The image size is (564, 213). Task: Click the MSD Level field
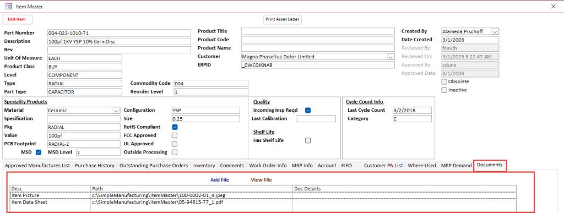[98, 152]
